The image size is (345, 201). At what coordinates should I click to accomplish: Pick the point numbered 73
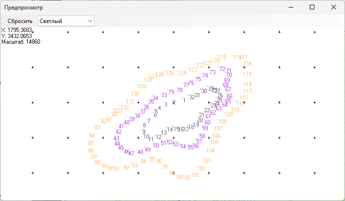(x=212, y=72)
